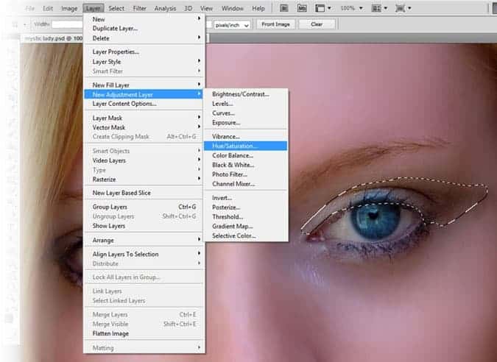This screenshot has width=497, height=362.
Task: Open Mini Bridge with the Mb icon
Action: click(x=302, y=8)
